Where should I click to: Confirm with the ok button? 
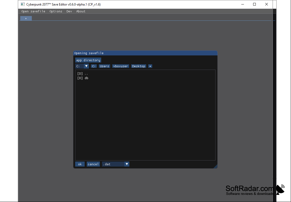click(x=80, y=164)
